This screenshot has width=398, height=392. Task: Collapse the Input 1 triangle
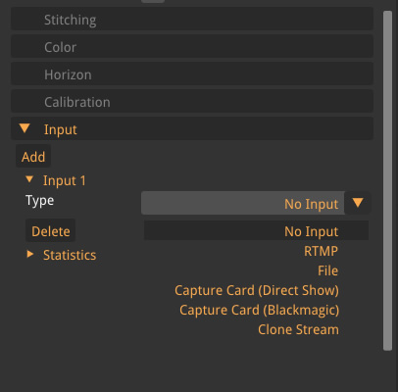click(x=29, y=179)
